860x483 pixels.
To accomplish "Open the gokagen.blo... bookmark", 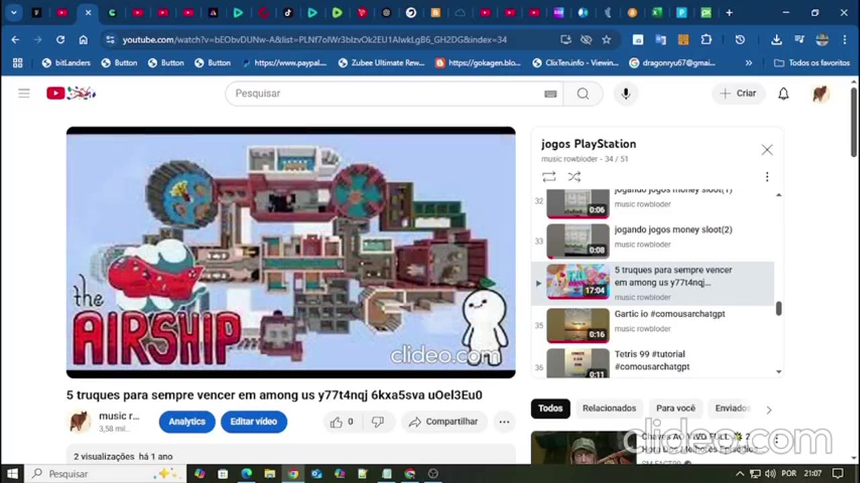I will tap(478, 62).
